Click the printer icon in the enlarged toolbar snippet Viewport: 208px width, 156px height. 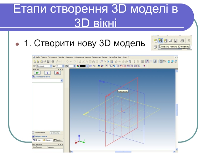point(182,41)
